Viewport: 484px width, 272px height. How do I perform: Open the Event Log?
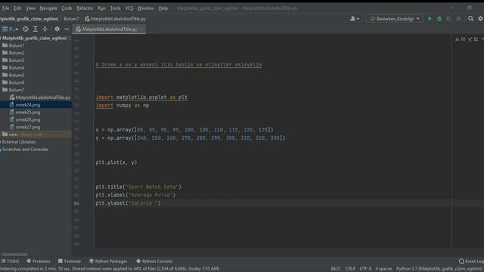point(471,261)
